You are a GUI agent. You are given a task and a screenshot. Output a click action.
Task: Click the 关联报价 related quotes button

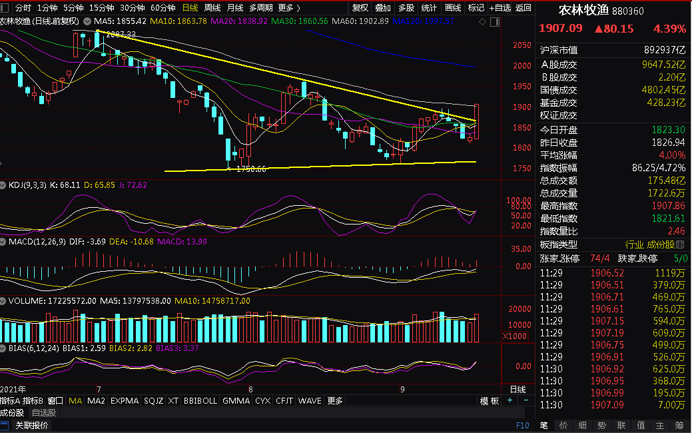click(32, 426)
